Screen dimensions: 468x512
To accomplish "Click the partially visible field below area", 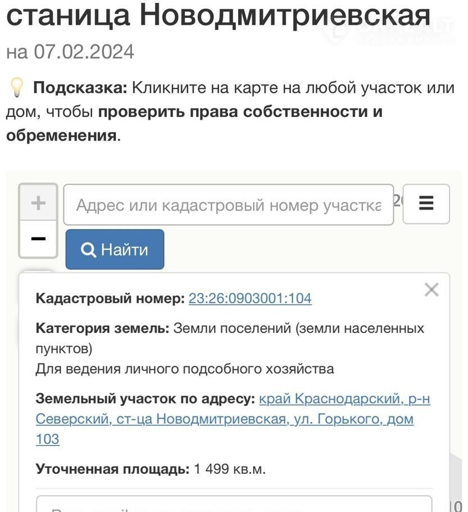I will (234, 505).
